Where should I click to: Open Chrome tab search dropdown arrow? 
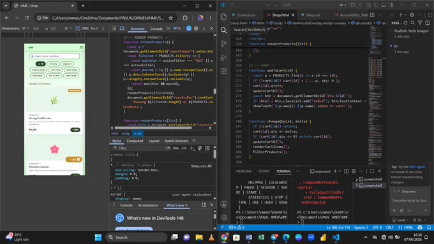click(6, 6)
